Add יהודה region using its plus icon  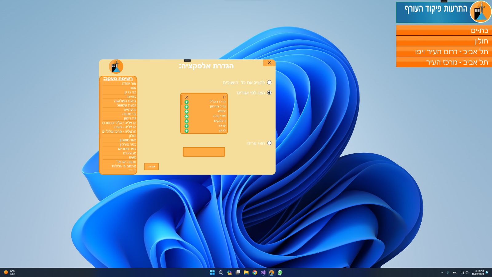click(186, 112)
